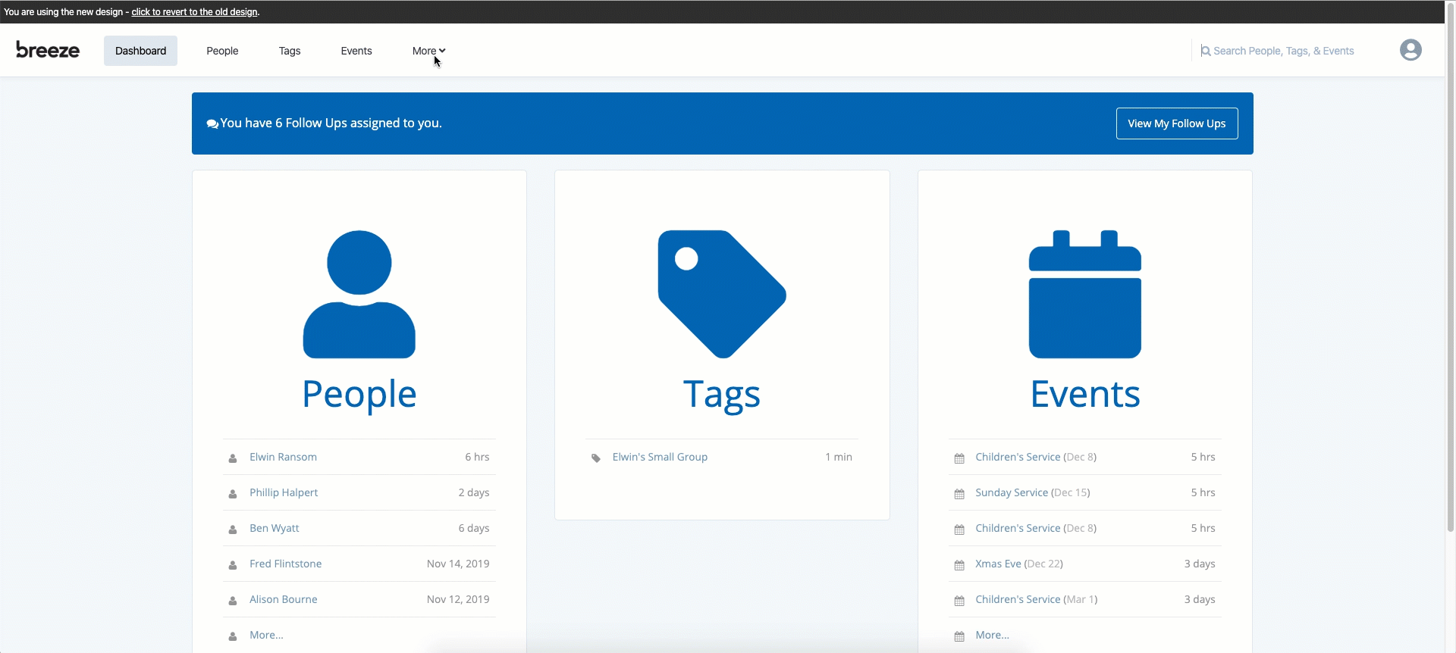Image resolution: width=1456 pixels, height=653 pixels.
Task: Click the large Tags tag icon
Action: 722,294
